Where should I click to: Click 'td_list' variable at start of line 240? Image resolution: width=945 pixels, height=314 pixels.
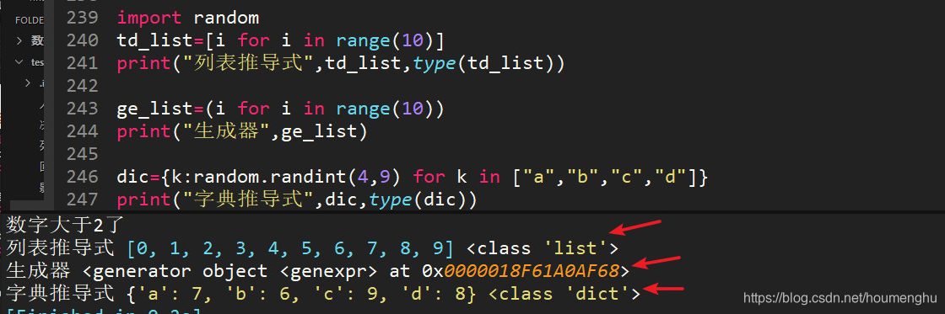click(x=155, y=41)
